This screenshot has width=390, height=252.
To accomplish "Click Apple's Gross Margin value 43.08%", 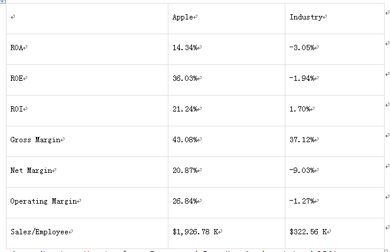I will click(184, 140).
